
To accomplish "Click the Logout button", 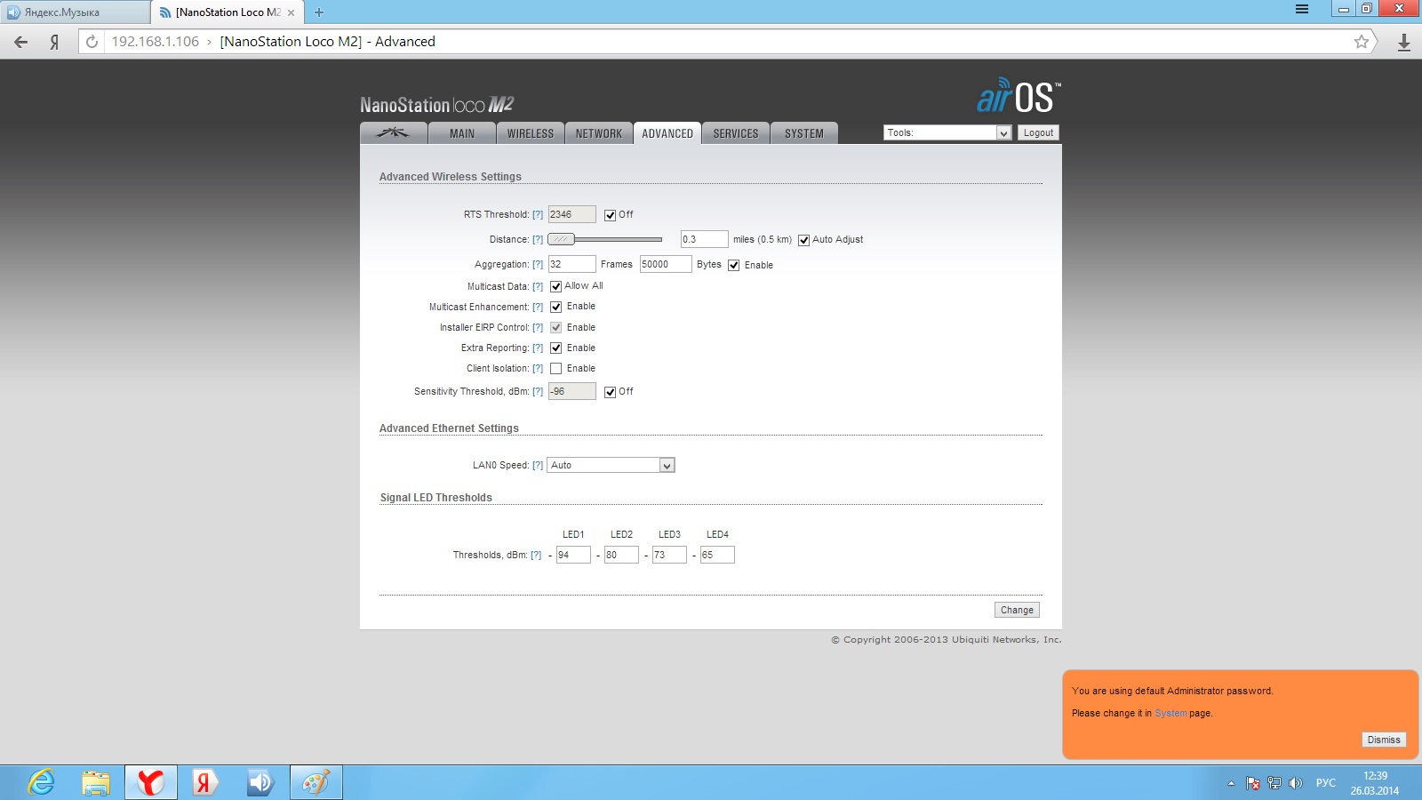I will (x=1038, y=132).
